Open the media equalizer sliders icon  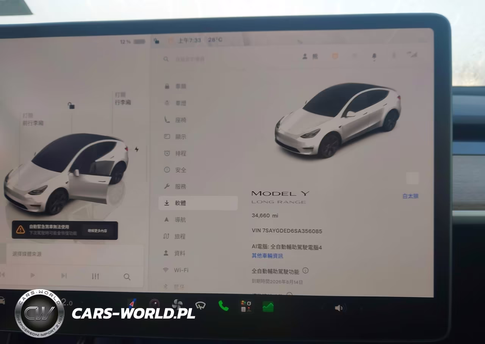pyautogui.click(x=95, y=276)
